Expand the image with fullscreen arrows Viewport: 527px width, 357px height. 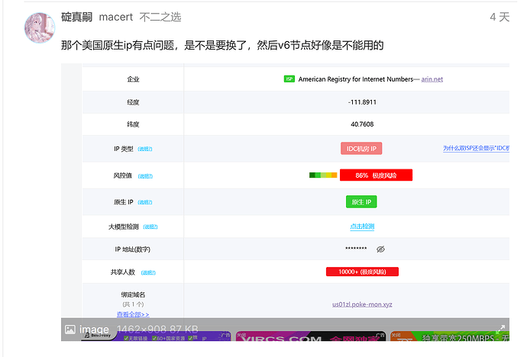click(x=500, y=329)
